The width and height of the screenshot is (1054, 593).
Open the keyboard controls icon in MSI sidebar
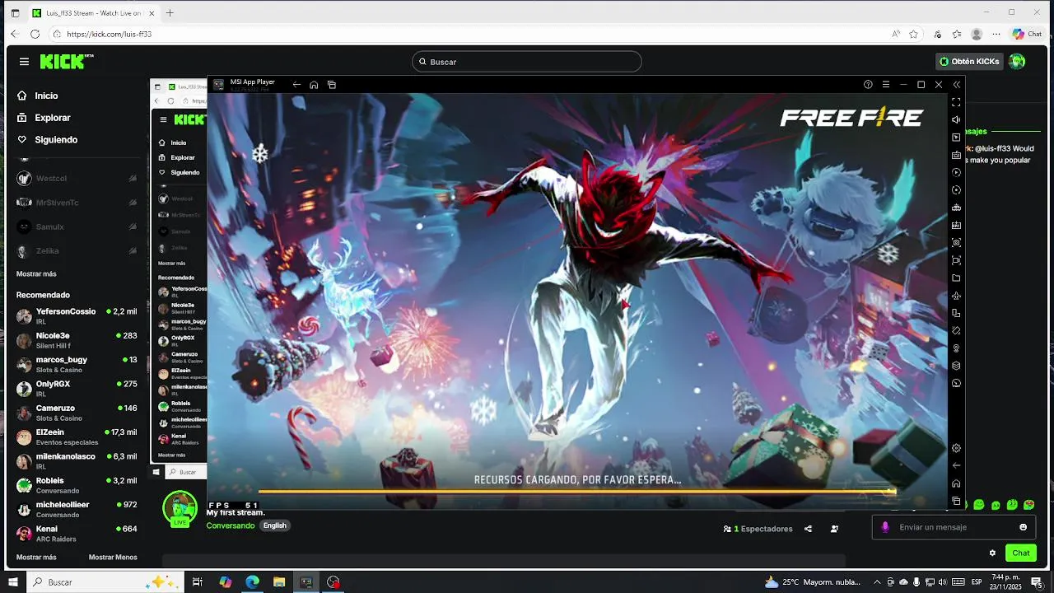[x=956, y=155]
